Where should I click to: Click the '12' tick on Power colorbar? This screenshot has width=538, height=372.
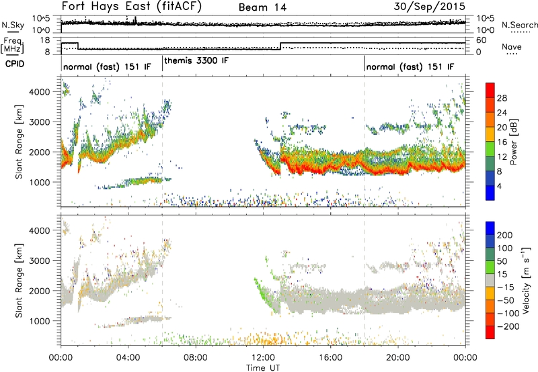(x=502, y=157)
